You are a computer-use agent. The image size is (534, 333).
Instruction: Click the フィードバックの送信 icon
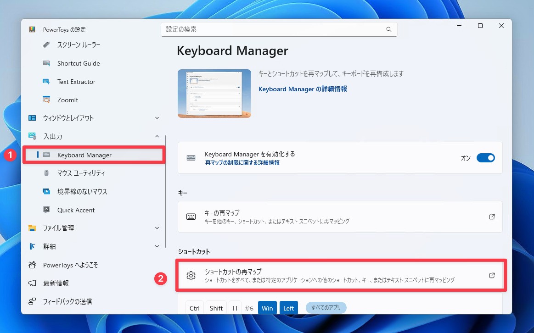point(32,301)
